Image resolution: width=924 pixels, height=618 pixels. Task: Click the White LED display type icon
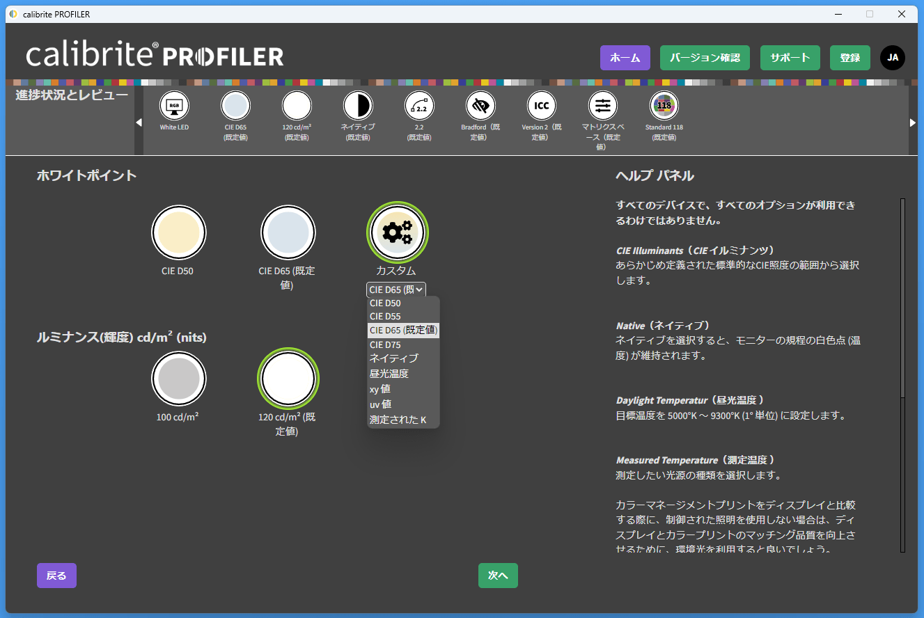(174, 106)
